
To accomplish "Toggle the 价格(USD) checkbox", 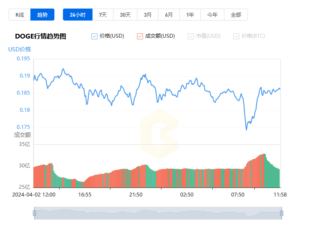I will tap(95, 36).
